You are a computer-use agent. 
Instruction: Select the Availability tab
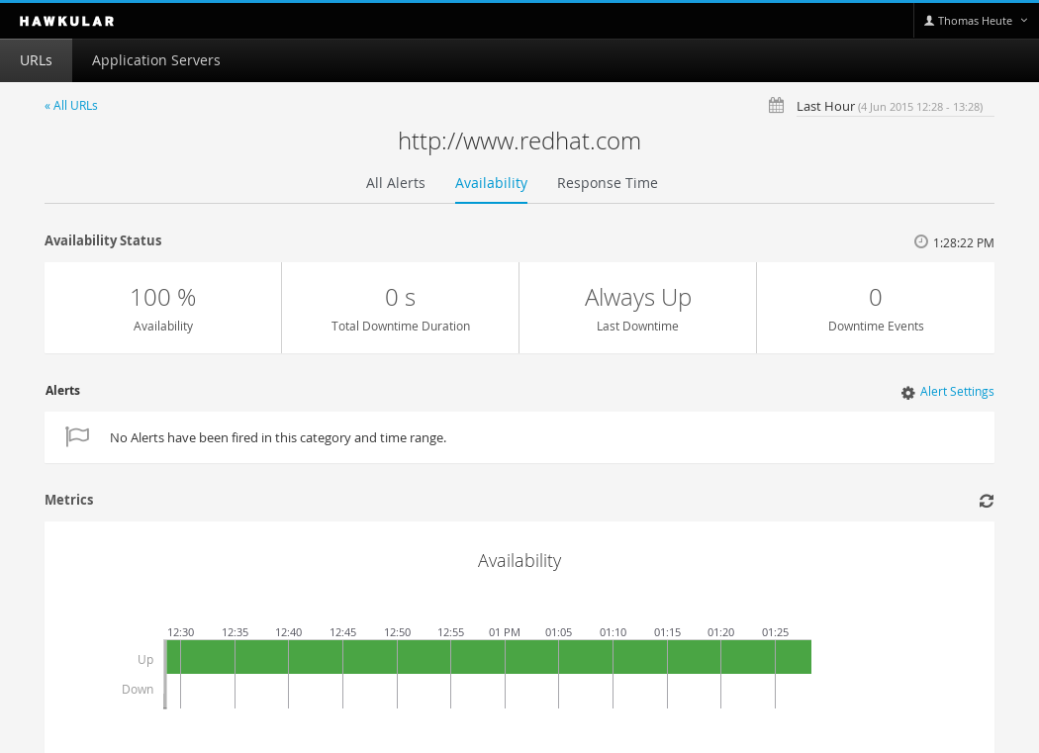491,184
